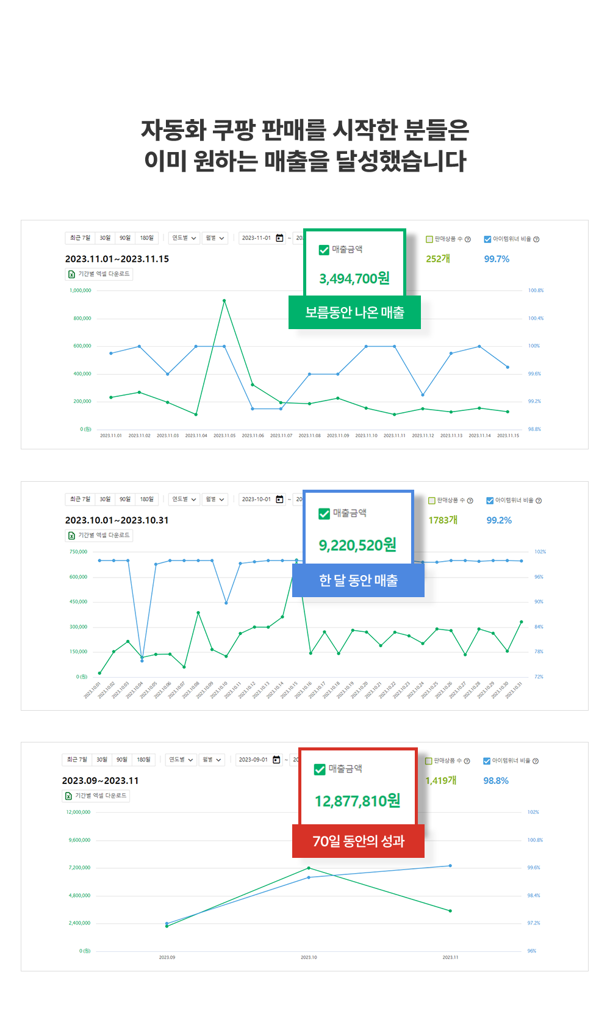Expand the 연도별 dropdown in the November panel
The image size is (610, 1027).
coord(184,238)
